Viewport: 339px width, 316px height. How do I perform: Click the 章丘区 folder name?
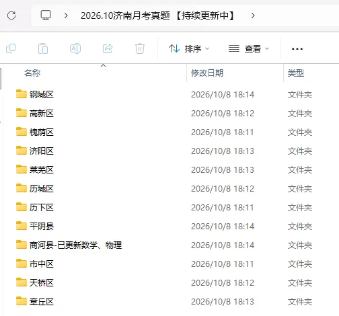pos(42,302)
